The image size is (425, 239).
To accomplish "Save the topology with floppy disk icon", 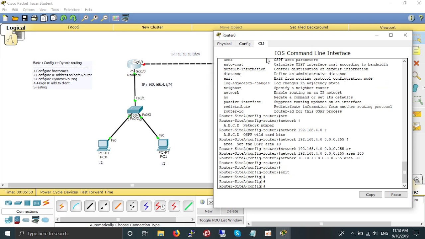I will click(x=25, y=18).
